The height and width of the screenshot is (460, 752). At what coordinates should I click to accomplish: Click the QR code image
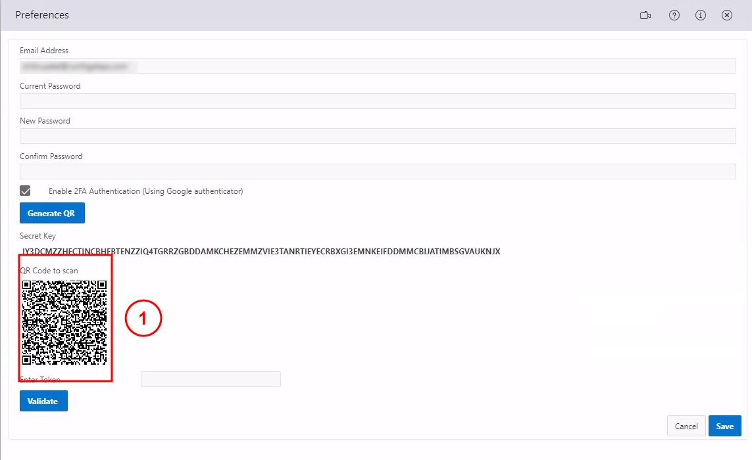(x=64, y=323)
